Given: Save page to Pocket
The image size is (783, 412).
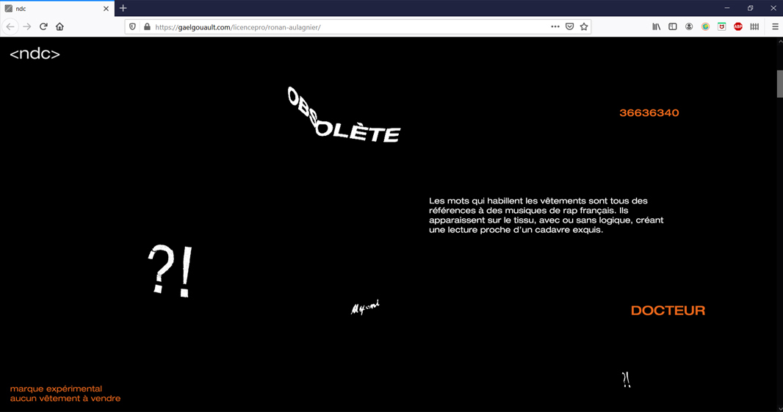Looking at the screenshot, I should (x=569, y=27).
